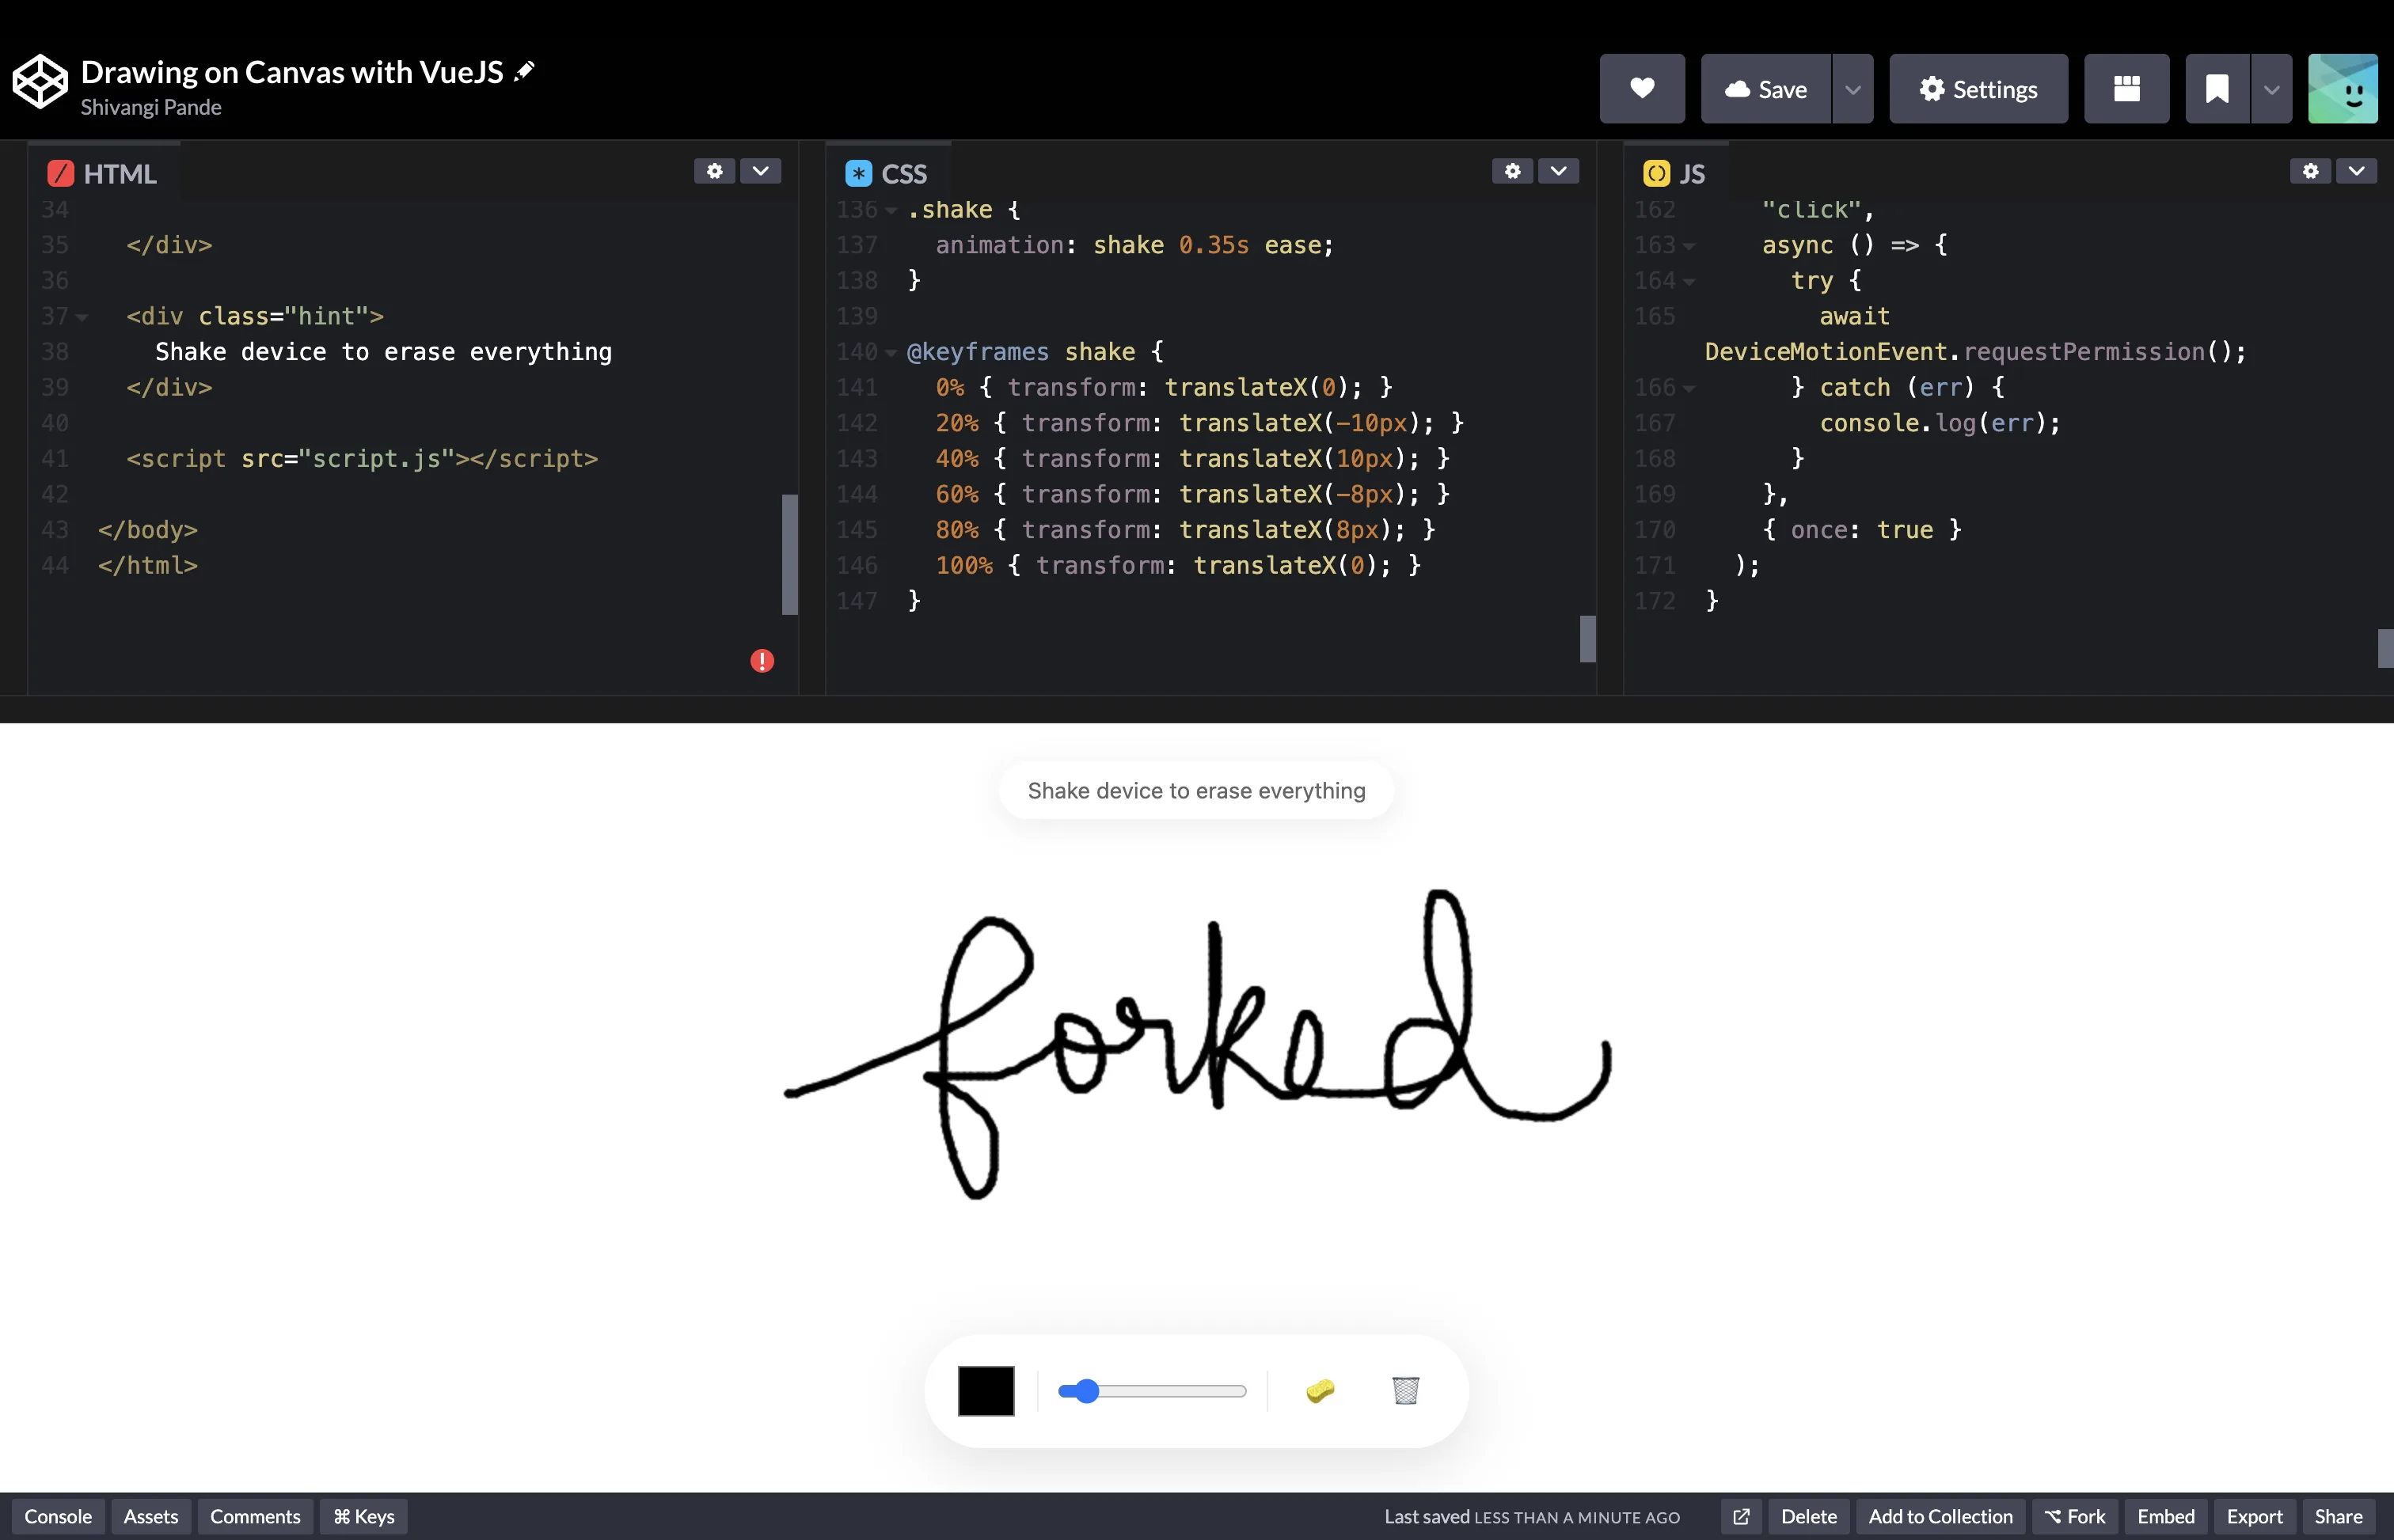Click 'Last saved less than a minute ago' status
Image resolution: width=2394 pixels, height=1540 pixels.
click(1532, 1516)
